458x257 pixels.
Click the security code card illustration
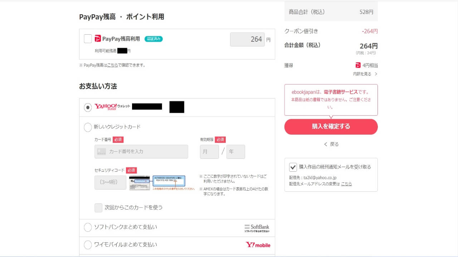click(x=157, y=182)
